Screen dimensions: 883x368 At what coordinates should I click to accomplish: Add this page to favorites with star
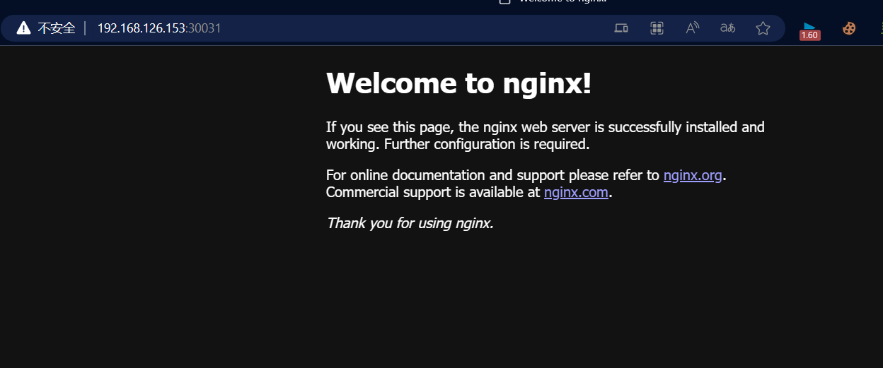(x=763, y=28)
